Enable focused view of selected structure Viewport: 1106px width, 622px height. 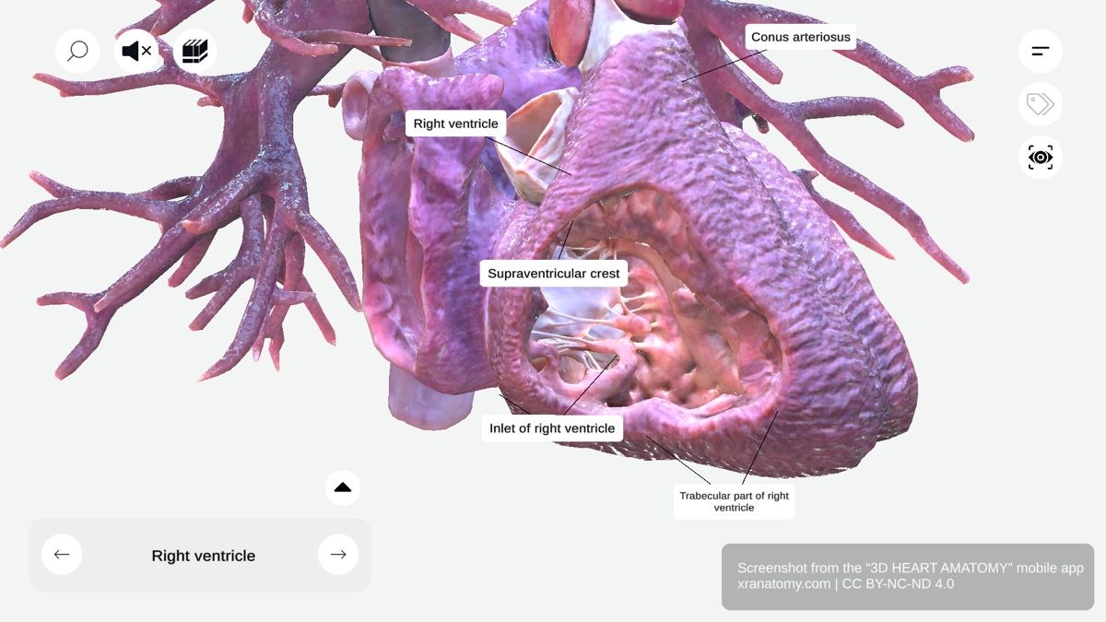click(1040, 157)
